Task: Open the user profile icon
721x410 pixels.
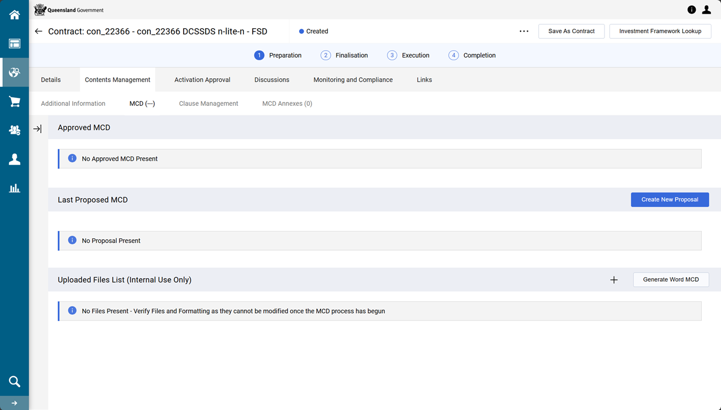Action: [706, 10]
